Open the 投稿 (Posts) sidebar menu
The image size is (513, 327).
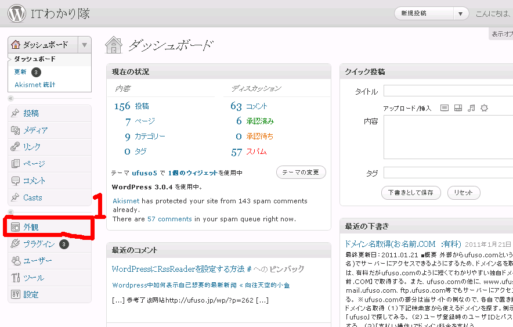click(31, 113)
